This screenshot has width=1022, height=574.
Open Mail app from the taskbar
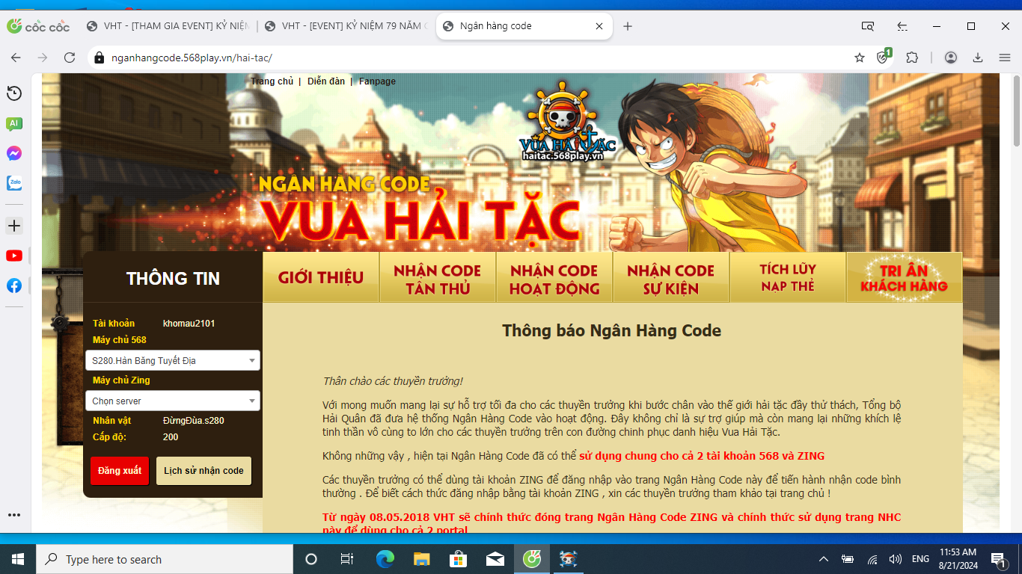[495, 559]
